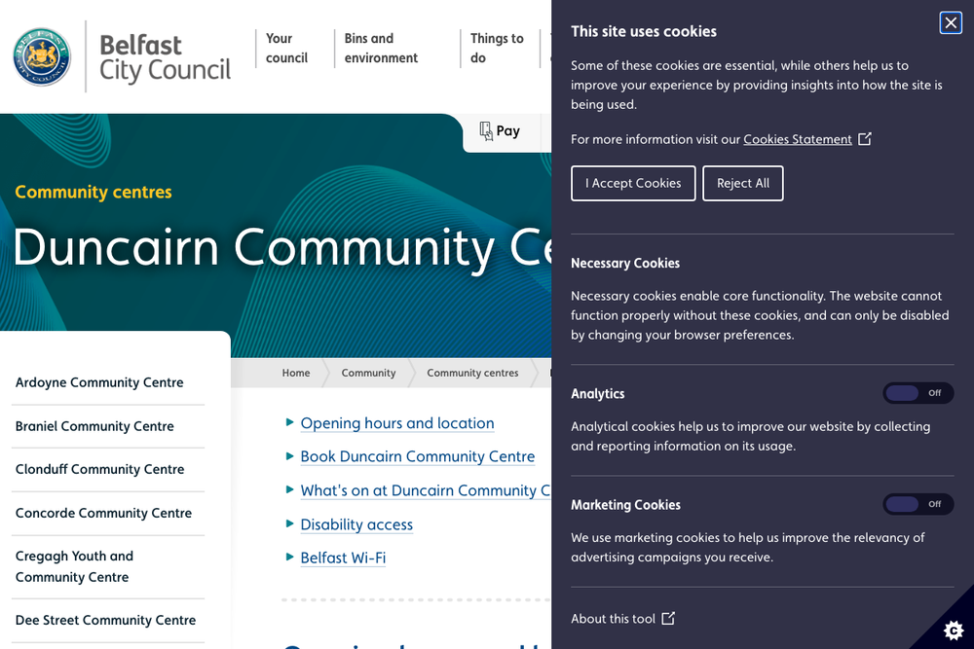
Task: Open the Disability access link
Action: click(356, 524)
